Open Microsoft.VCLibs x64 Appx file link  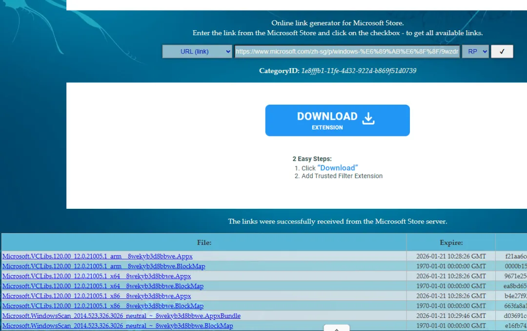click(97, 276)
